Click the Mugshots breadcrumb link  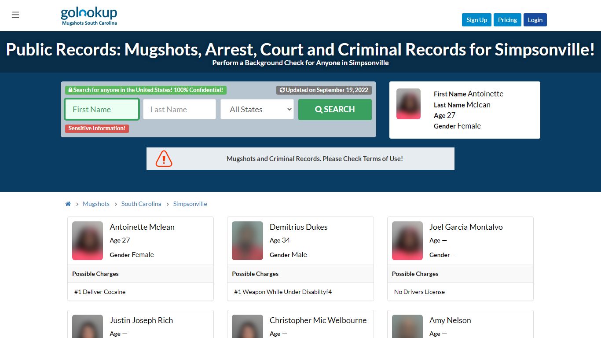[x=96, y=204]
